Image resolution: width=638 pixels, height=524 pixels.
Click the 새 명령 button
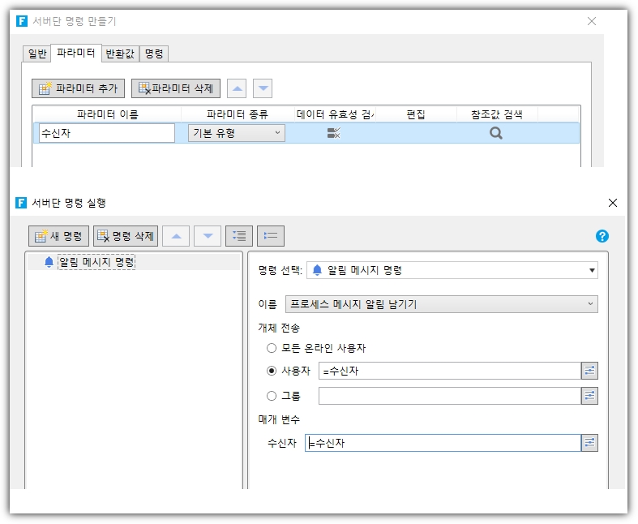point(58,236)
